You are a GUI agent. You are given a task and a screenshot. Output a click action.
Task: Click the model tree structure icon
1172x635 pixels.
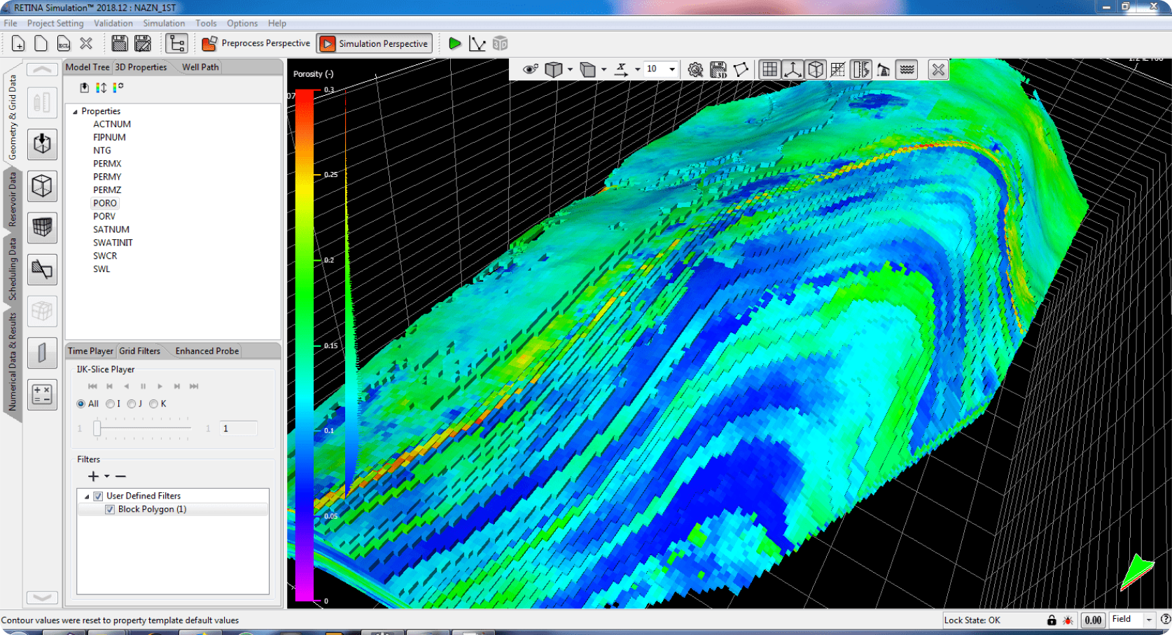(x=176, y=43)
